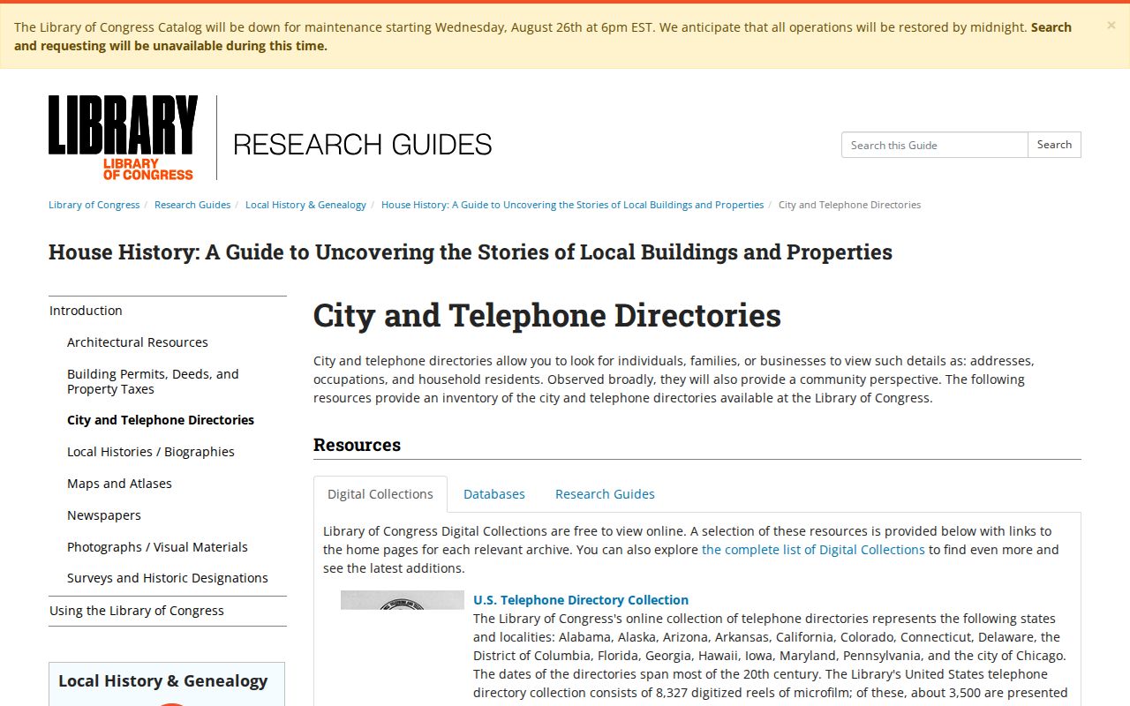Focus the Search this Guide field
Image resolution: width=1130 pixels, height=706 pixels.
(934, 145)
